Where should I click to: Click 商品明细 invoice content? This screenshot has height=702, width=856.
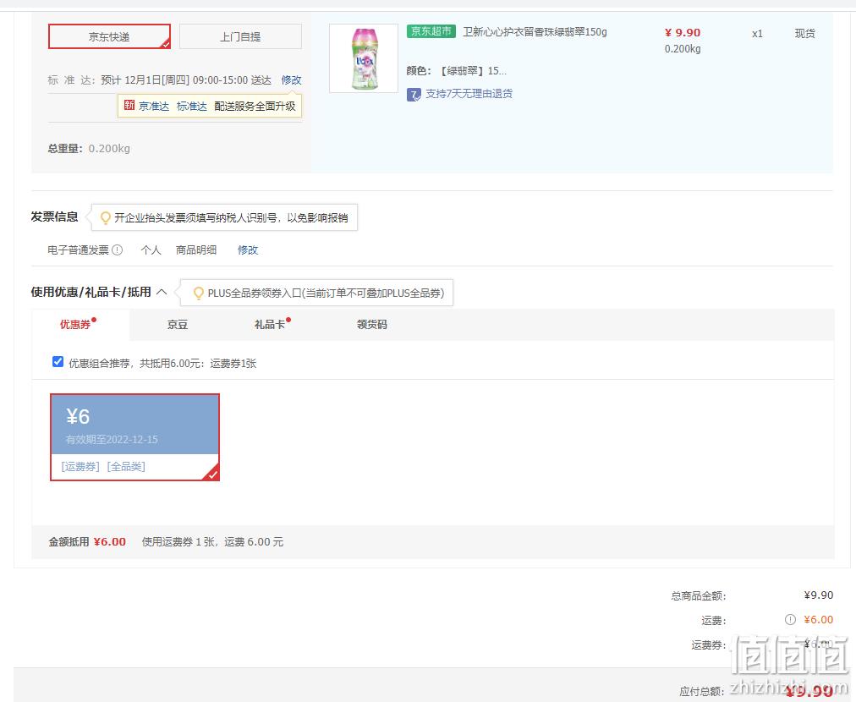click(x=196, y=250)
